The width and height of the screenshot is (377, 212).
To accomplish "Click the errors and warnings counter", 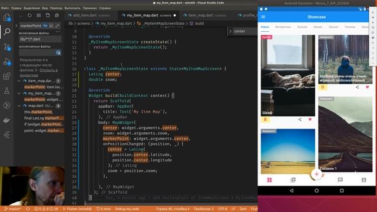I will [x=46, y=209].
